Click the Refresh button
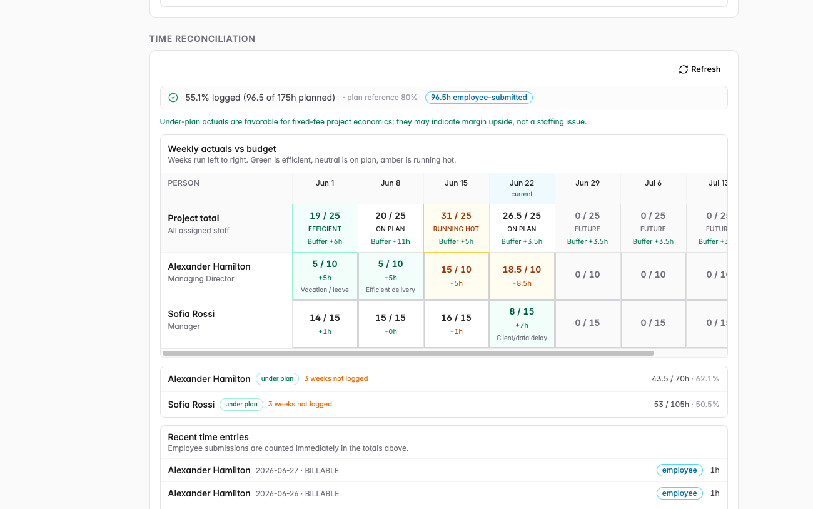 click(x=700, y=69)
